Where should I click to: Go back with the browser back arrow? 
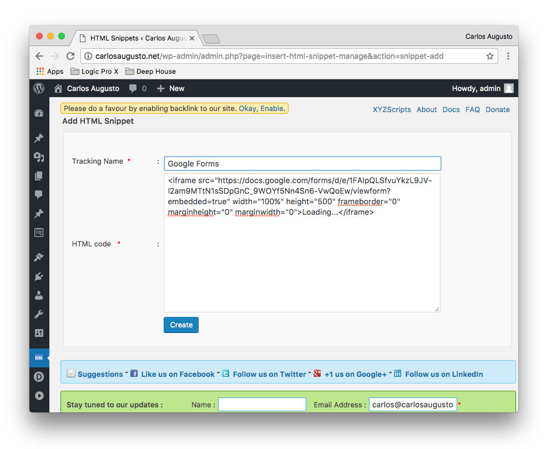[40, 56]
